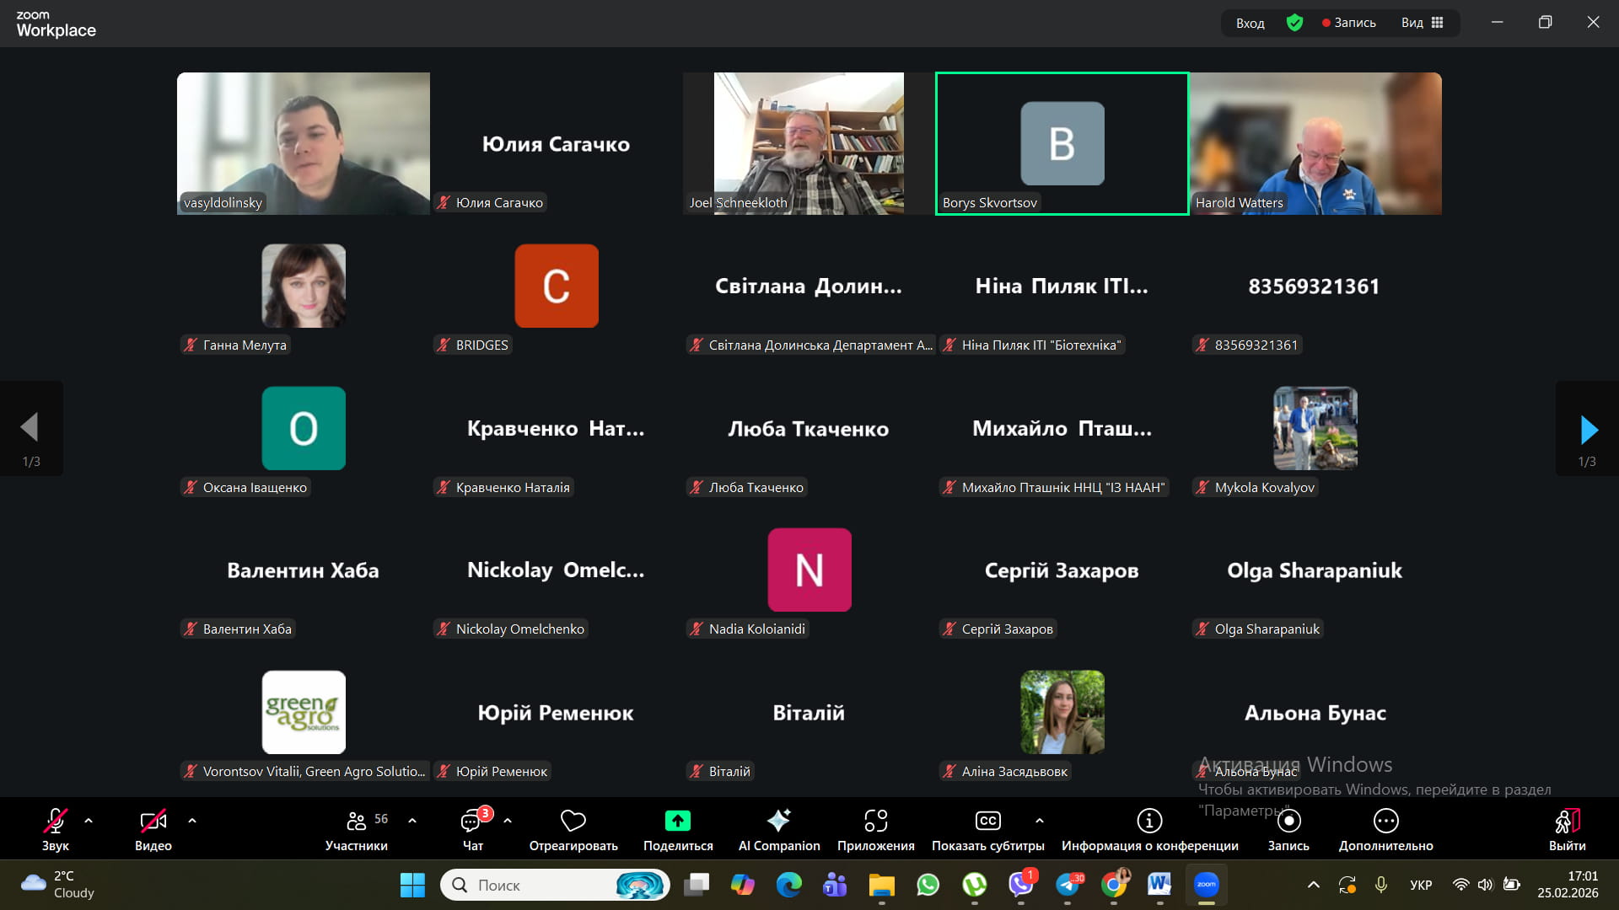Open the Apps icon in the toolbar
Screen dimensions: 1619x910
click(875, 822)
